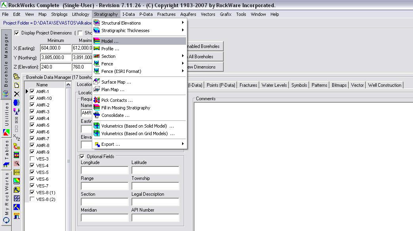The image size is (413, 231).
Task: Switch to the Symbols tab
Action: click(x=299, y=85)
